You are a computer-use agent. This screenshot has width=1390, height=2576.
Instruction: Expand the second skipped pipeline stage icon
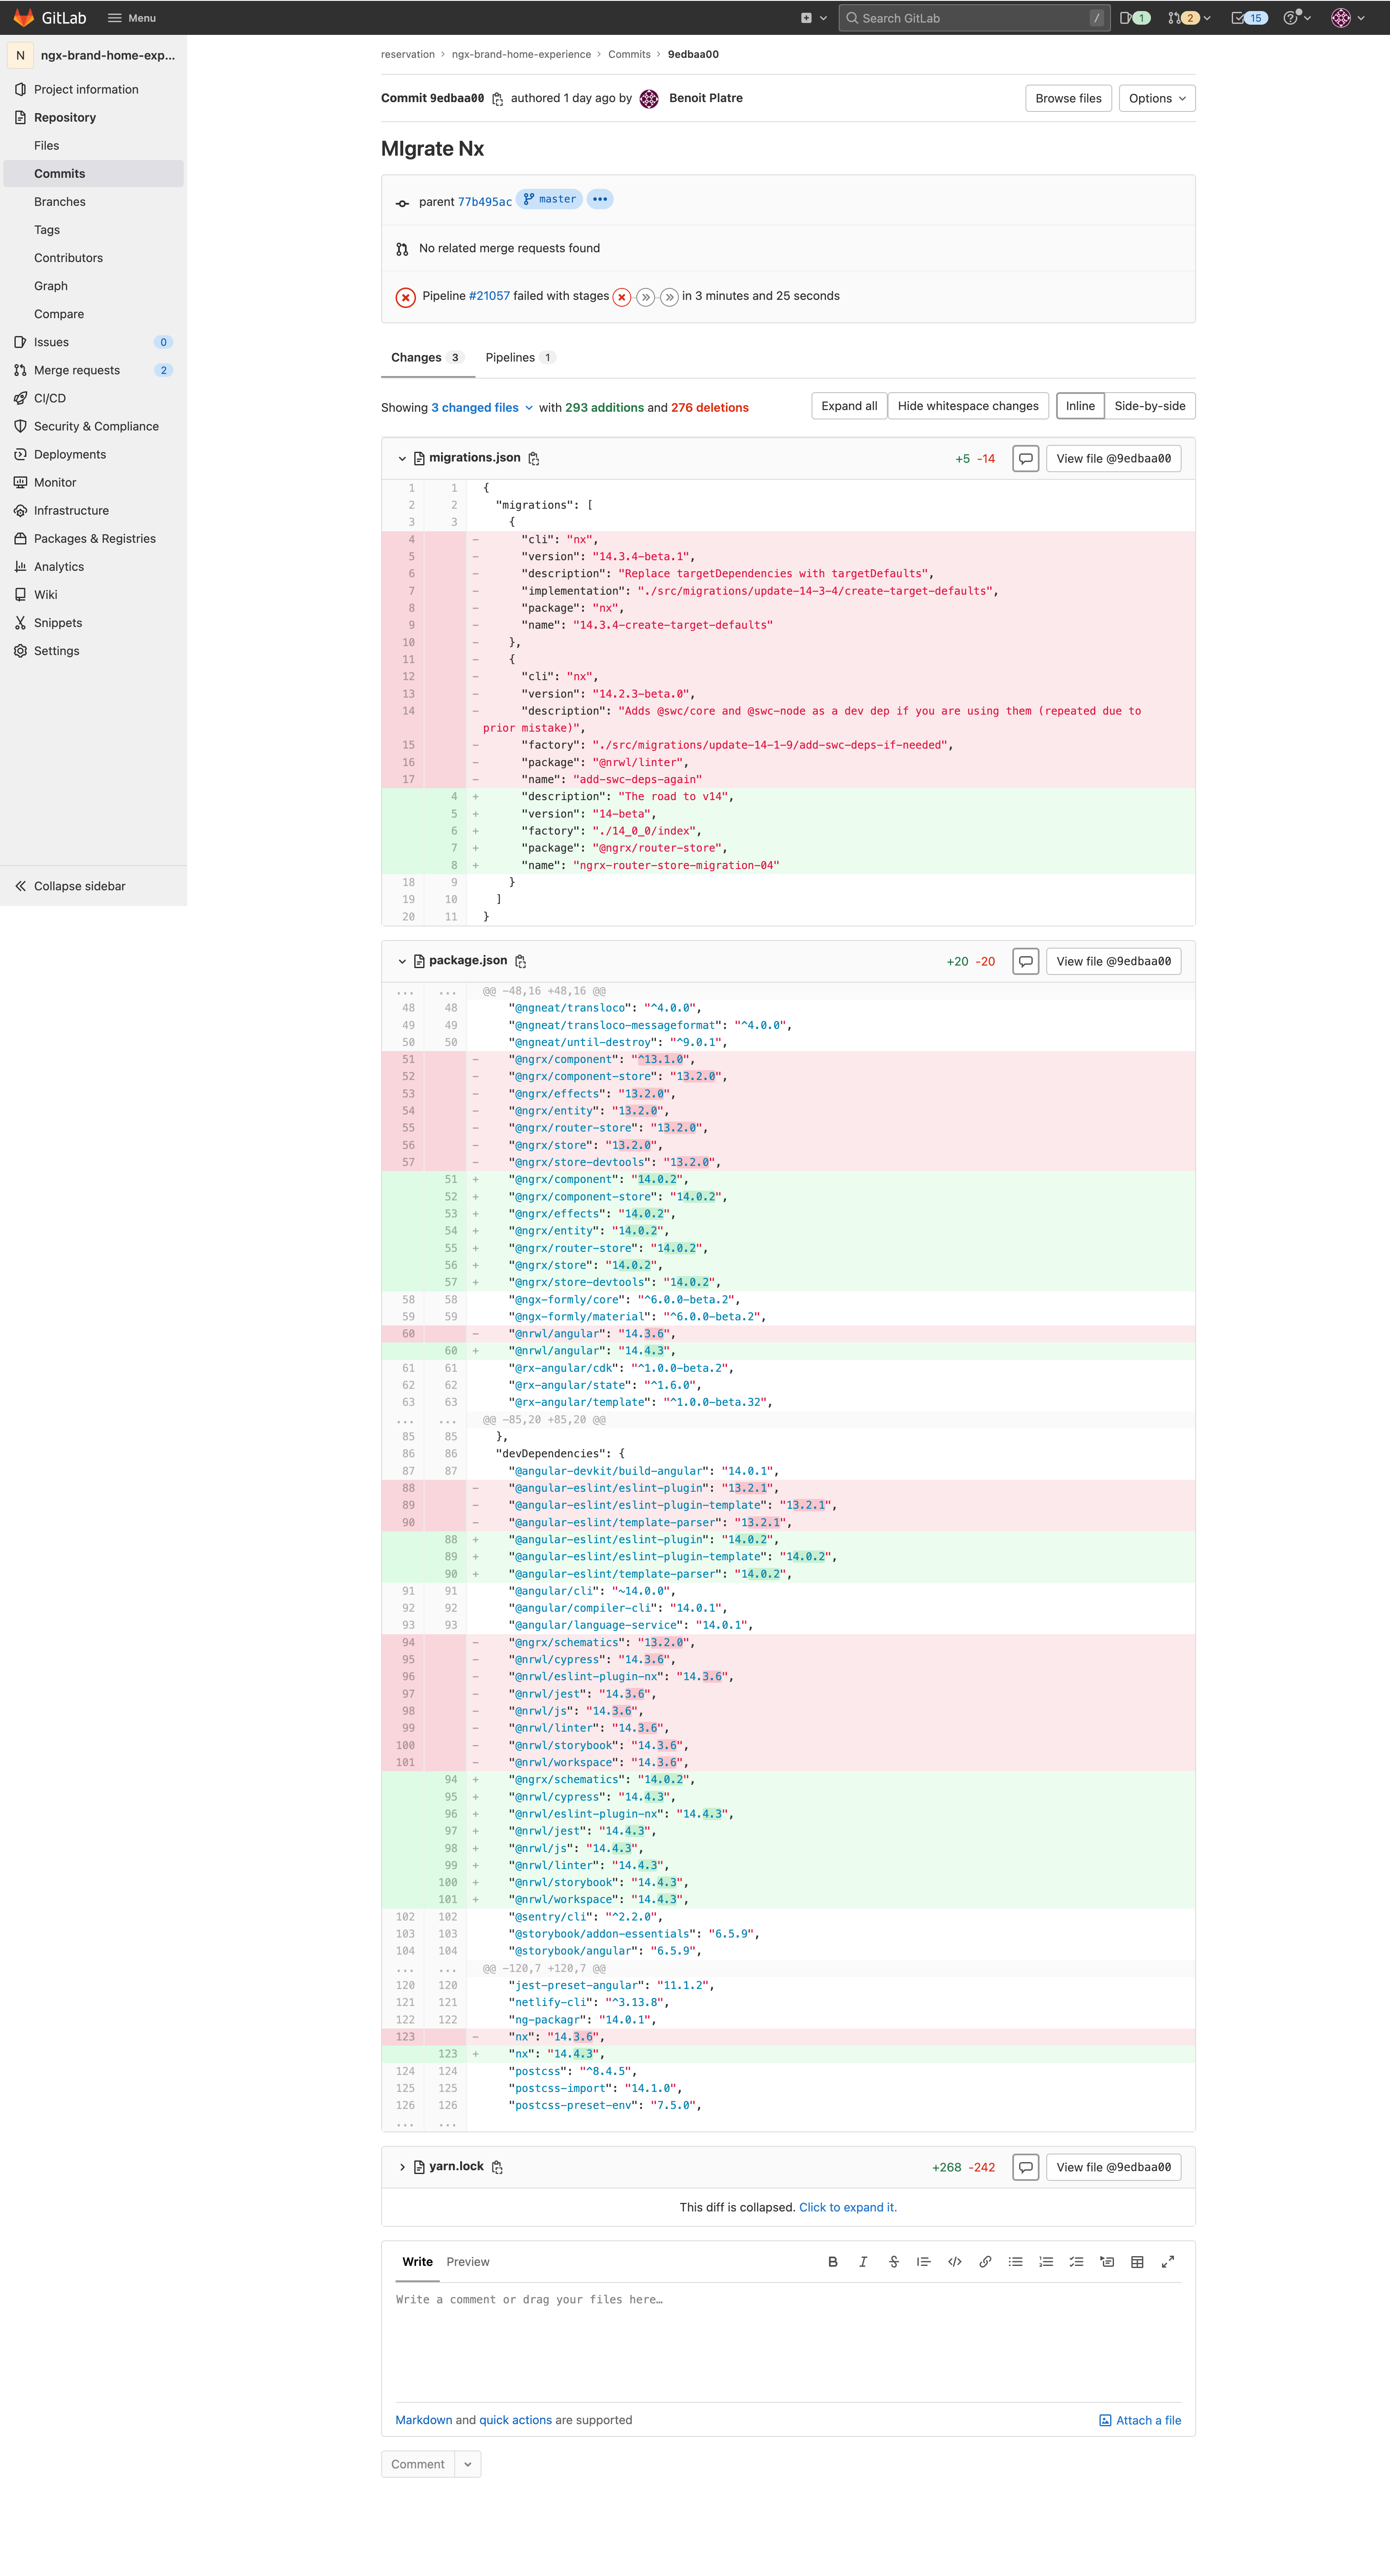[669, 297]
